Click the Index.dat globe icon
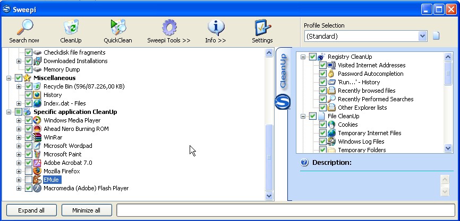460x221 pixels. pyautogui.click(x=37, y=103)
